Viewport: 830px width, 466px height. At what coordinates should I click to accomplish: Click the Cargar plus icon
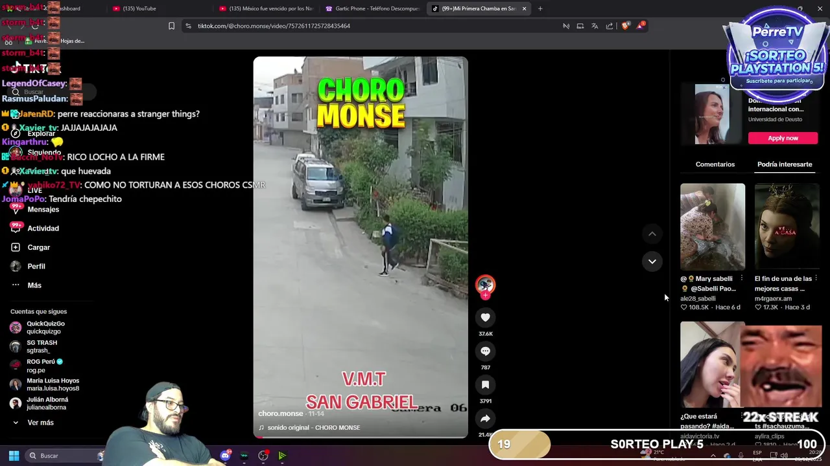pyautogui.click(x=16, y=247)
